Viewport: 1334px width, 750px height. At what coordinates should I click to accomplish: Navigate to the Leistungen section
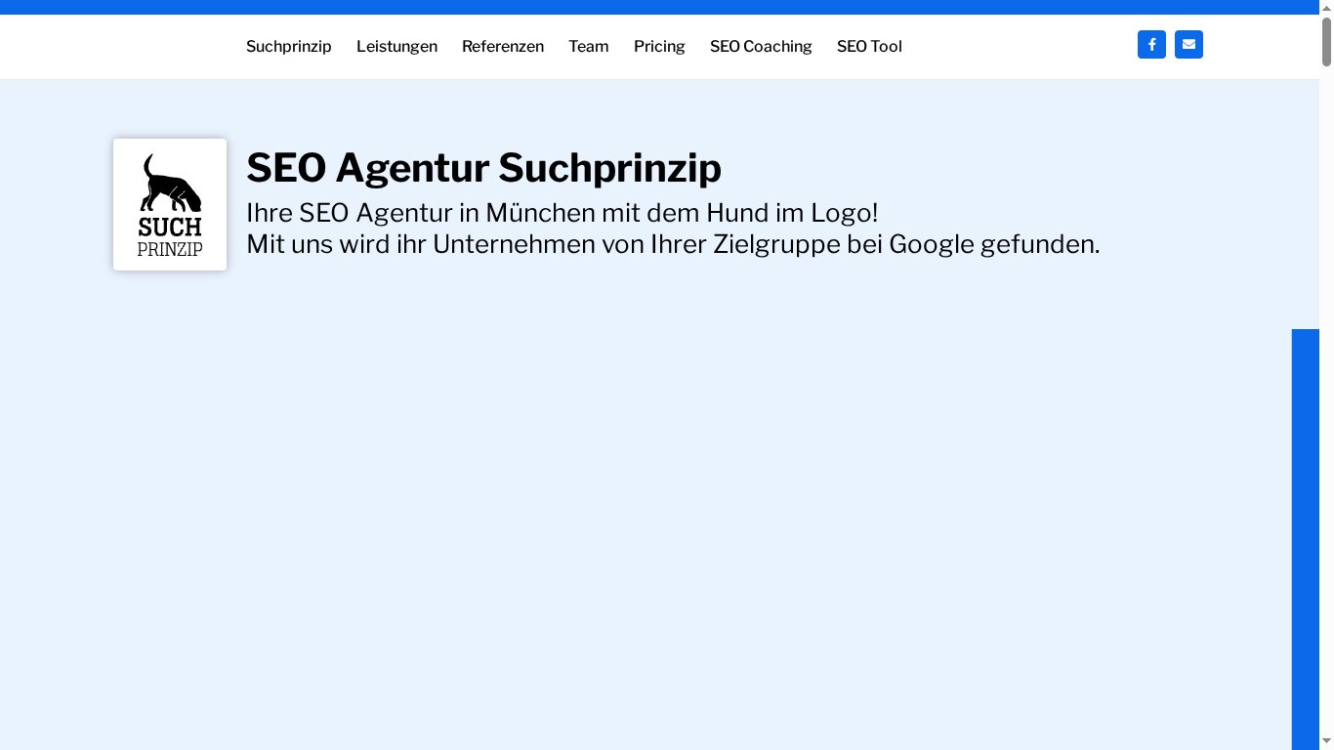[x=396, y=46]
